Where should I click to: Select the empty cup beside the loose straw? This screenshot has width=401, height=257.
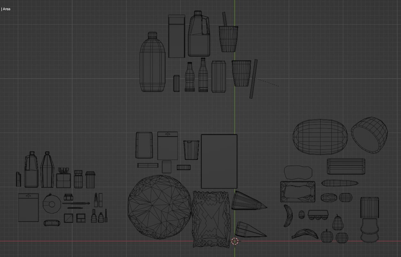tap(241, 73)
